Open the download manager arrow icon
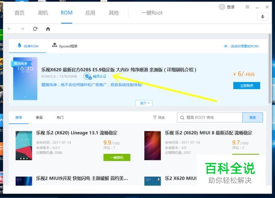 click(263, 17)
